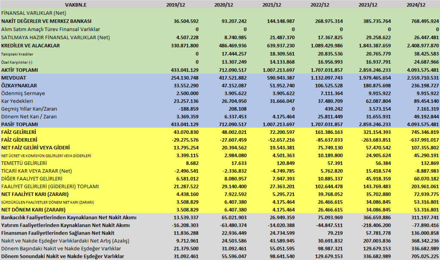The image size is (440, 260).
Task: Click value 13.307.249 in Özel Karşılıklar row
Action: (234, 62)
